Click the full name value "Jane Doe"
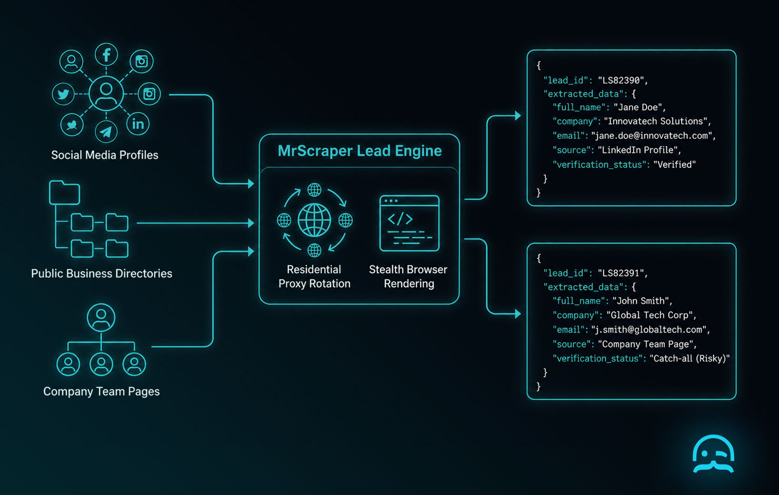Viewport: 779px width, 495px height. coord(638,107)
